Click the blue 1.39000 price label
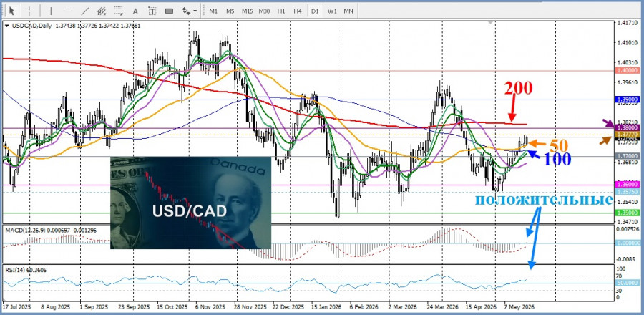Viewport: 644px width, 315px height. (x=628, y=100)
